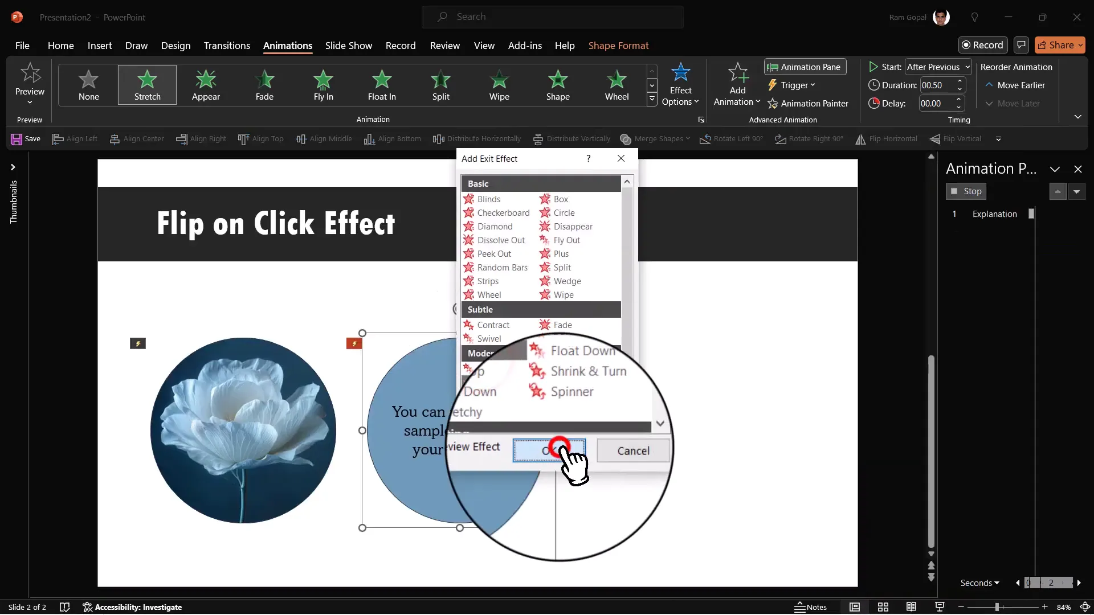Apply the Fade animation effect
Image resolution: width=1094 pixels, height=615 pixels.
point(264,85)
